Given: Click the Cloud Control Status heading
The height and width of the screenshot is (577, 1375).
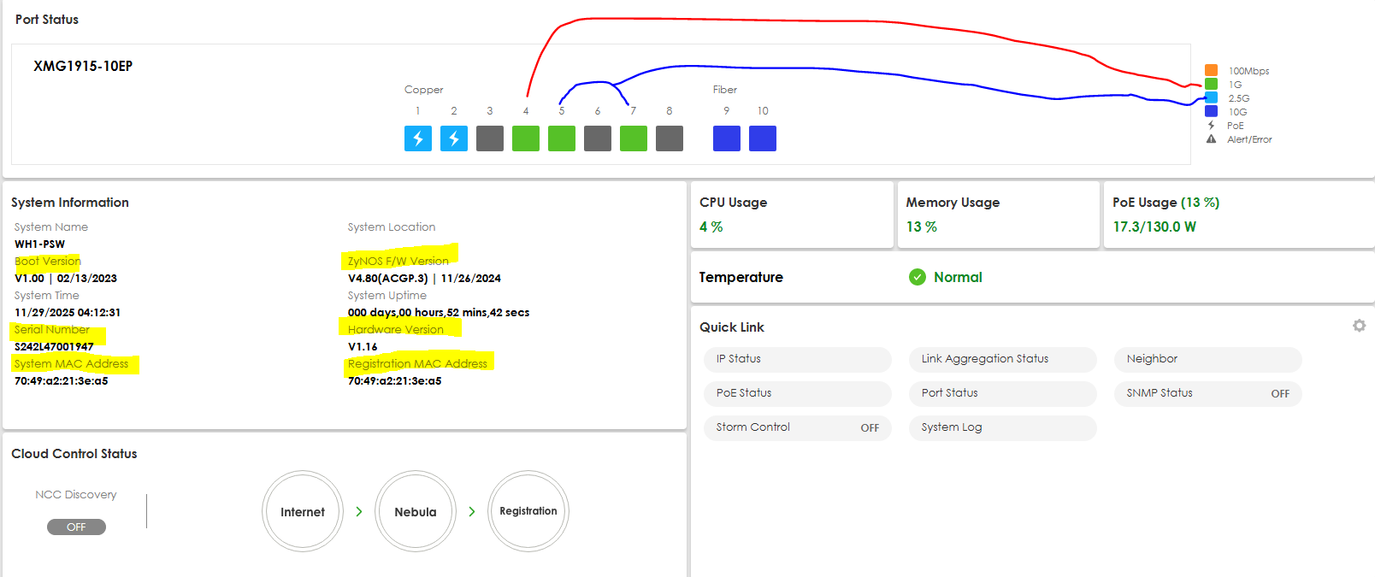Looking at the screenshot, I should click(74, 453).
